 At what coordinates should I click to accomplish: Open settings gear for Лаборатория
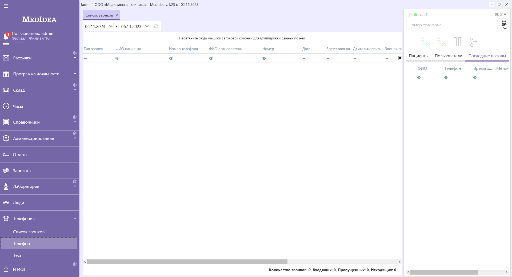coord(75,181)
